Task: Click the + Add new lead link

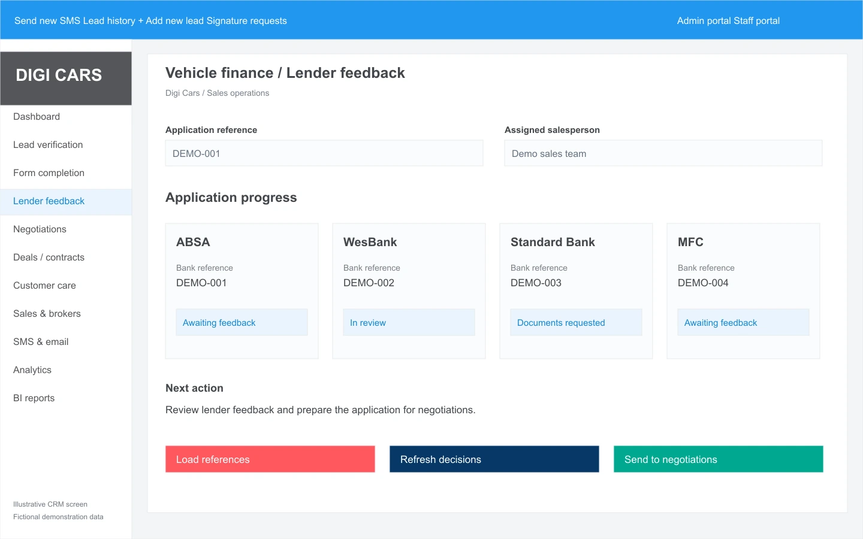Action: tap(171, 21)
